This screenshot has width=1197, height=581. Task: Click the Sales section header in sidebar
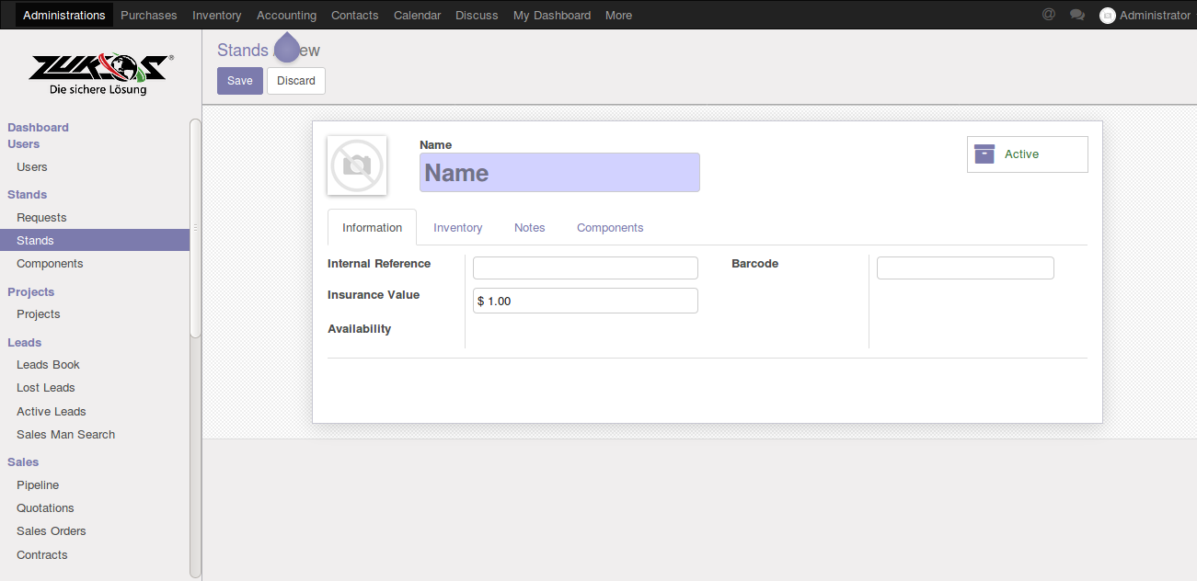coord(23,462)
